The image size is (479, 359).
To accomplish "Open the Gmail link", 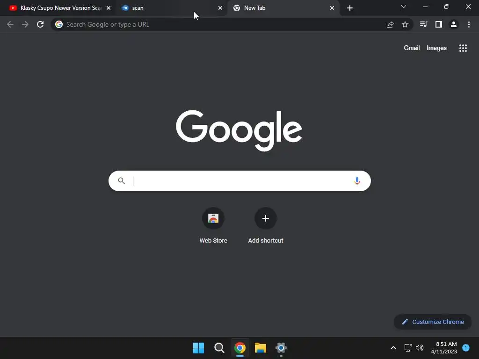I will pos(412,48).
